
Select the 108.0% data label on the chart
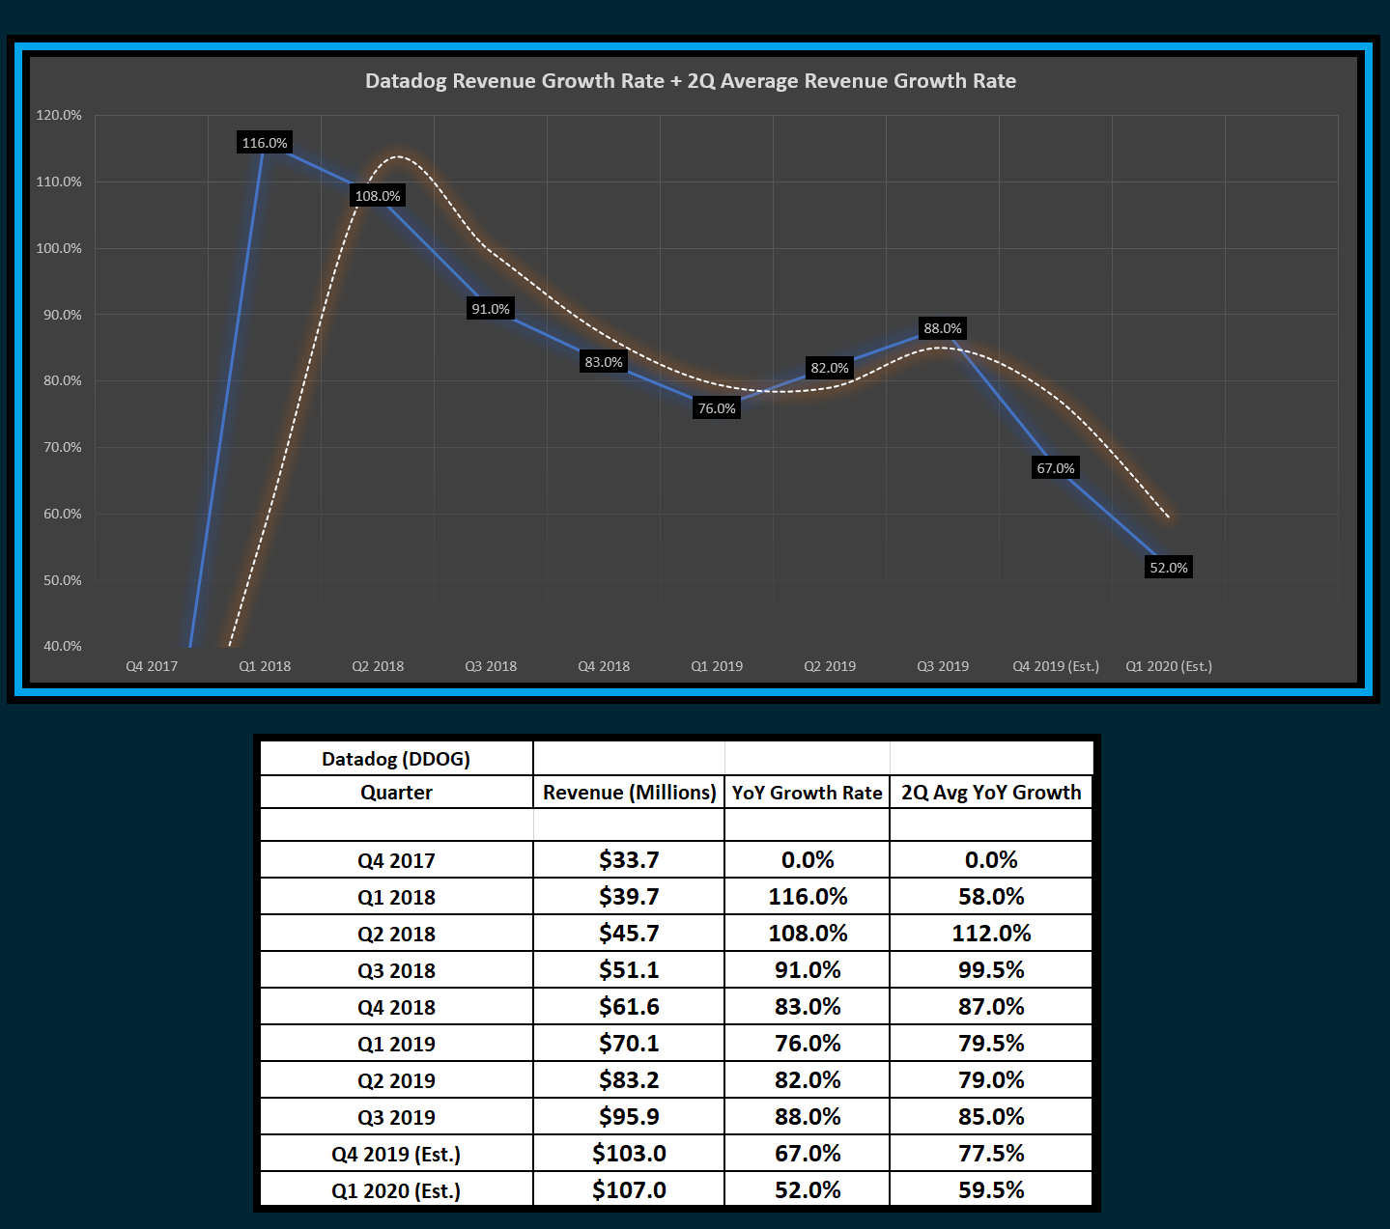tap(378, 196)
